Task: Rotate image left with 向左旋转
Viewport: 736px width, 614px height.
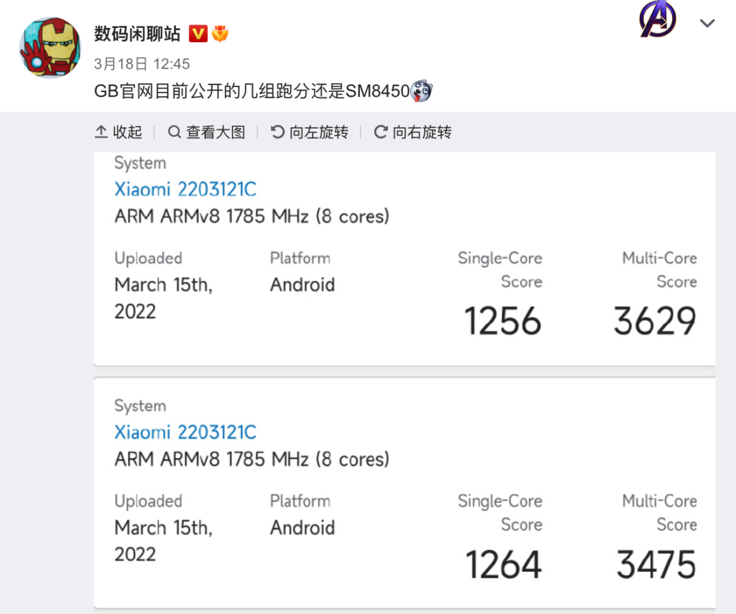Action: pos(310,132)
